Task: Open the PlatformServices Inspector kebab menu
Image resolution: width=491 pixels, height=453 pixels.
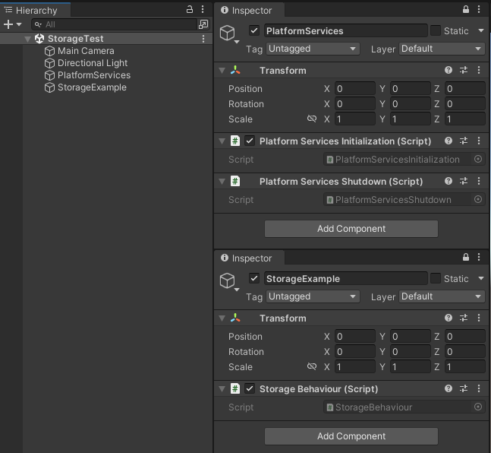Action: pos(479,9)
